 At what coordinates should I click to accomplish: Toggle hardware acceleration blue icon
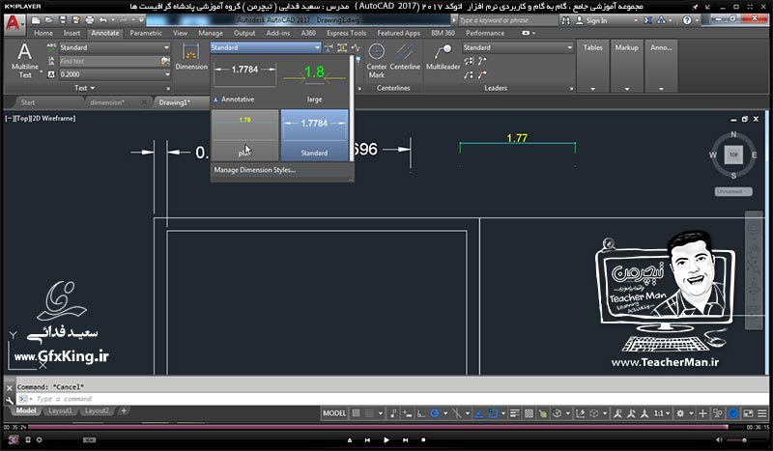pos(733,413)
